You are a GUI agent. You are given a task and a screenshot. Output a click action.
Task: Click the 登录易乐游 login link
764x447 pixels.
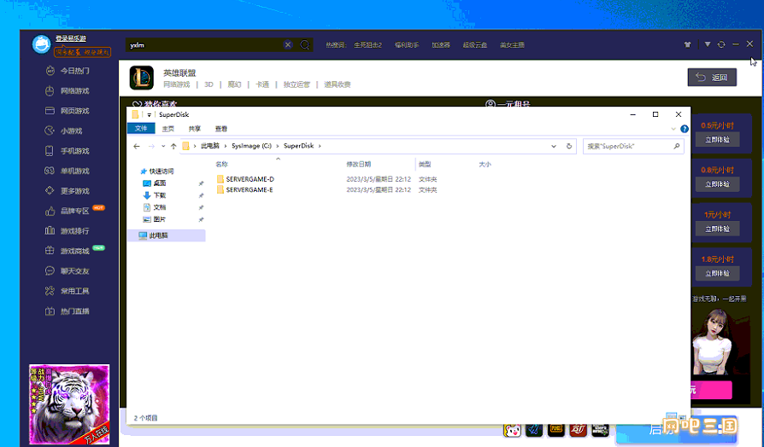pos(71,38)
